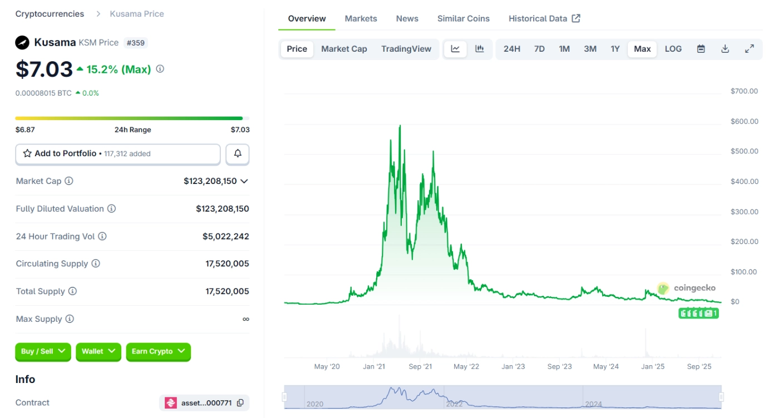Open the Buy / Sell dropdown

coord(43,351)
